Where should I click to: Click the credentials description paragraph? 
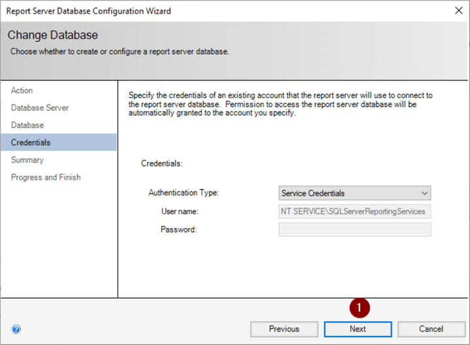281,104
